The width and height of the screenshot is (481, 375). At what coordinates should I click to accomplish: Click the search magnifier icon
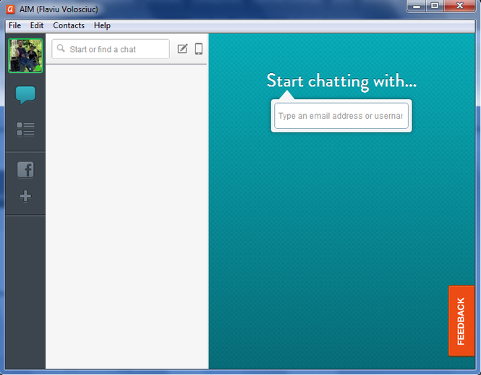click(61, 49)
